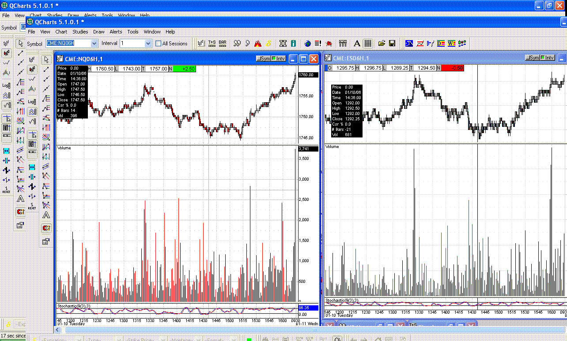Open the Draw menu

coord(98,31)
